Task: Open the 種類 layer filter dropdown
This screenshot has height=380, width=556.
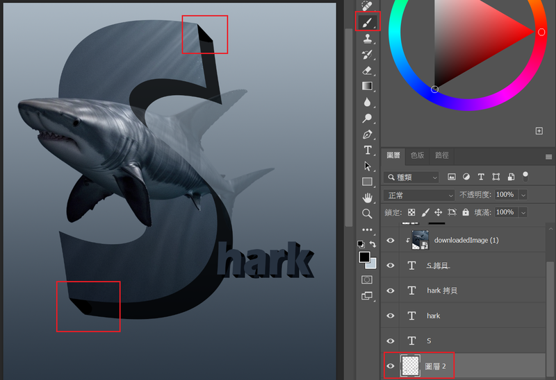Action: [411, 177]
